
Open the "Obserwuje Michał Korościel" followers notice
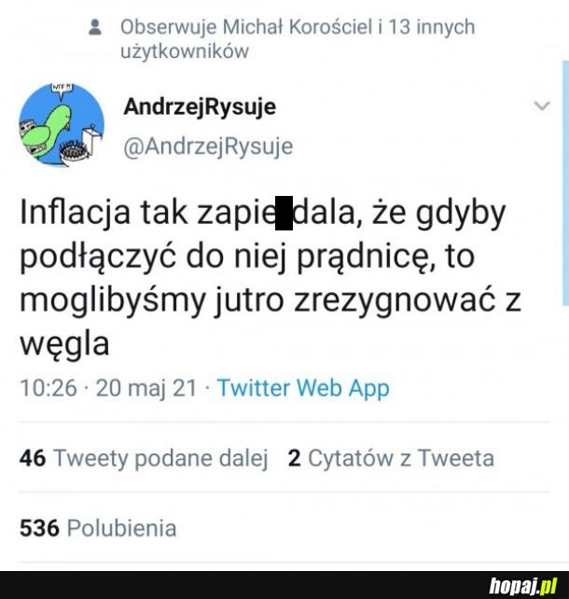298,38
